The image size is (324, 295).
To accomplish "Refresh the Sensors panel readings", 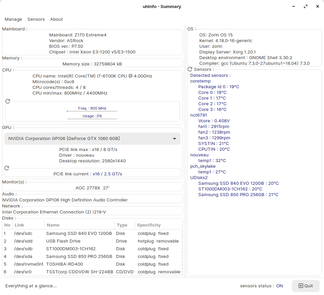I will click(x=190, y=69).
